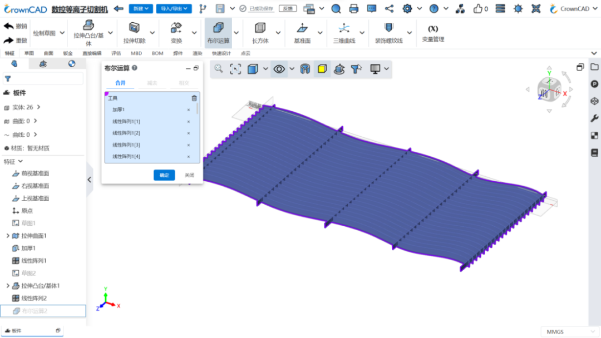The image size is (601, 338).
Task: Click the trash icon to clear tools list
Action: click(194, 98)
